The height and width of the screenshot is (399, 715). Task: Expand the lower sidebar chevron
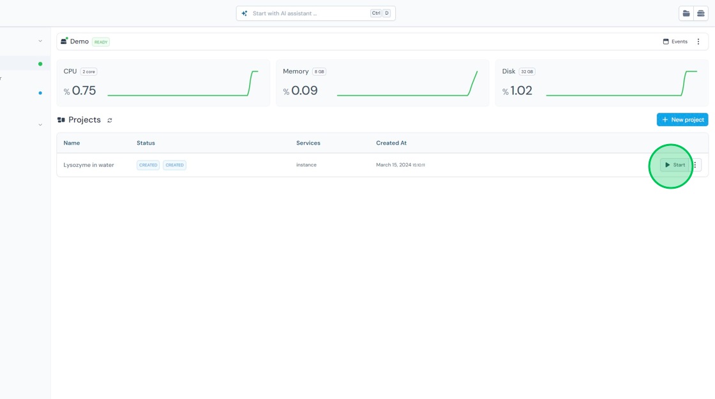[40, 124]
